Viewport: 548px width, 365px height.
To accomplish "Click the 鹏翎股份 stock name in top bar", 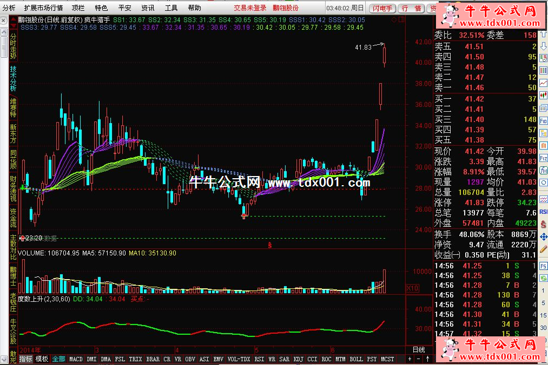I will tap(286, 8).
